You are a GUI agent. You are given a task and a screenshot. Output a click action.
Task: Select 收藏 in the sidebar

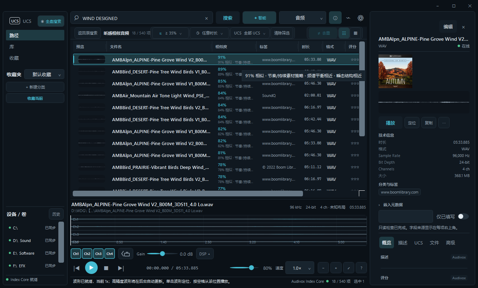point(35,58)
